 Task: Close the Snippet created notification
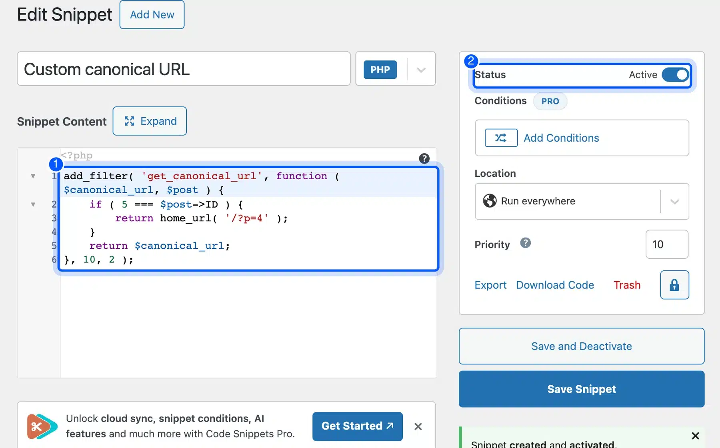[695, 436]
